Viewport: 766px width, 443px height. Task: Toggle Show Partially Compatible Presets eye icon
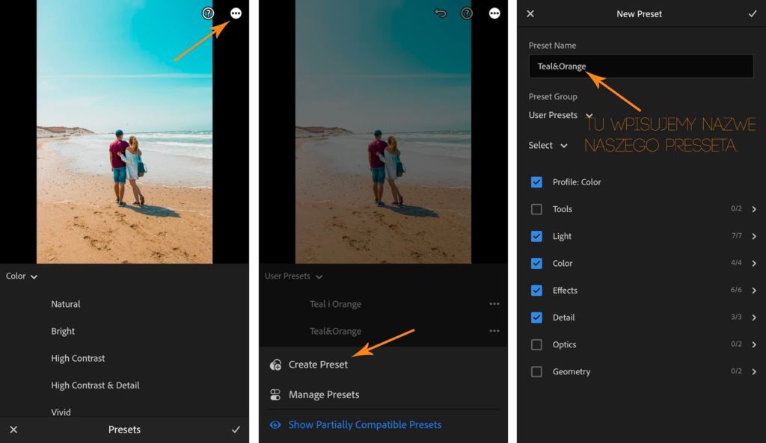click(275, 424)
